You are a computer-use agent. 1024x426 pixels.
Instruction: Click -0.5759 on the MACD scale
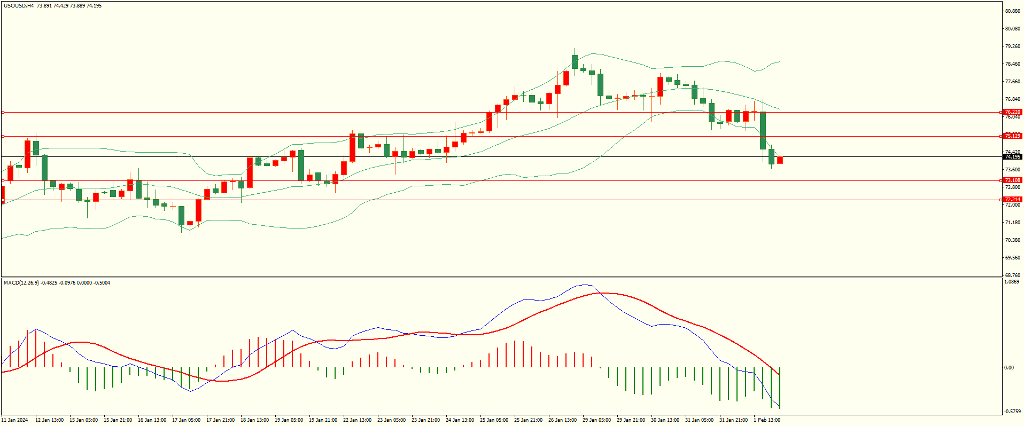point(1013,412)
